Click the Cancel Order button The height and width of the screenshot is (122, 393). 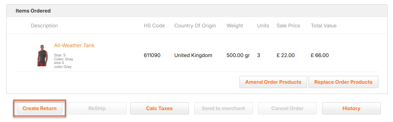click(x=287, y=108)
